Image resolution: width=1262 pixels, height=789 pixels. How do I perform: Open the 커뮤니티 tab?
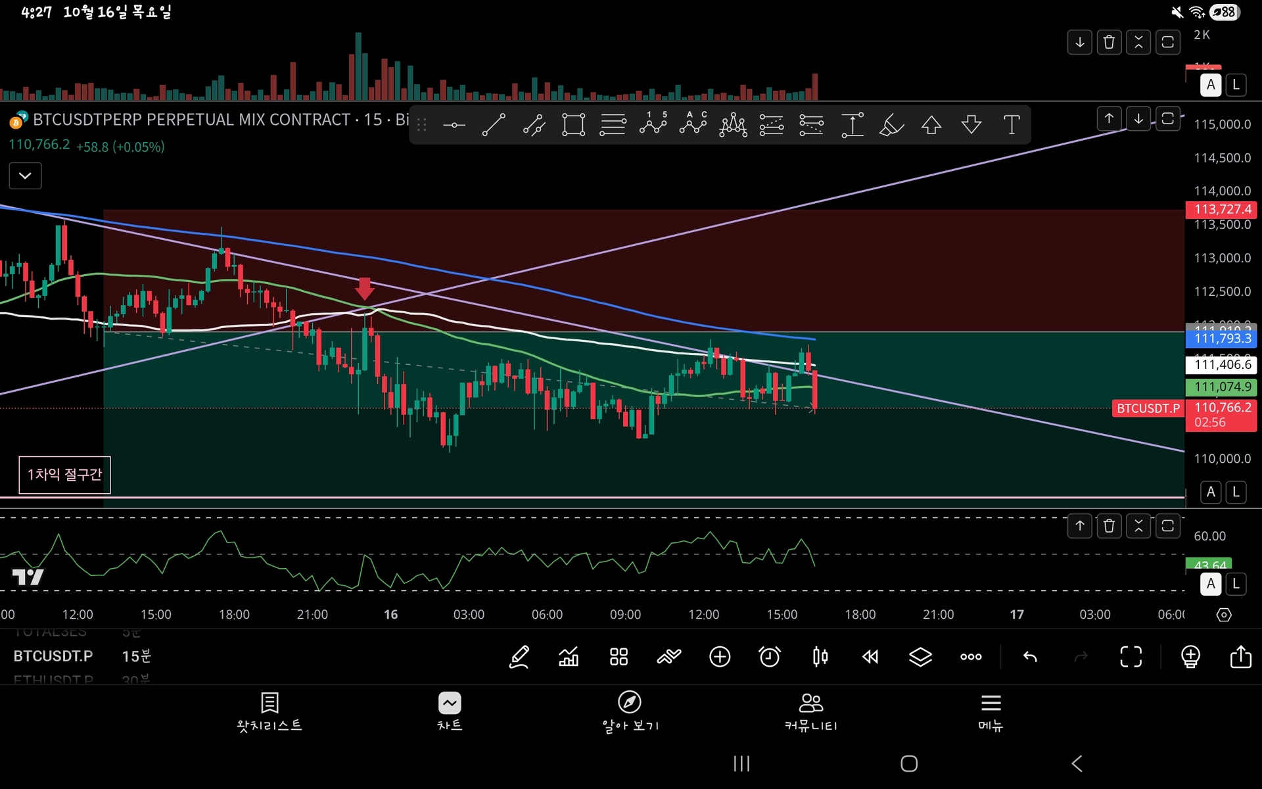coord(810,711)
